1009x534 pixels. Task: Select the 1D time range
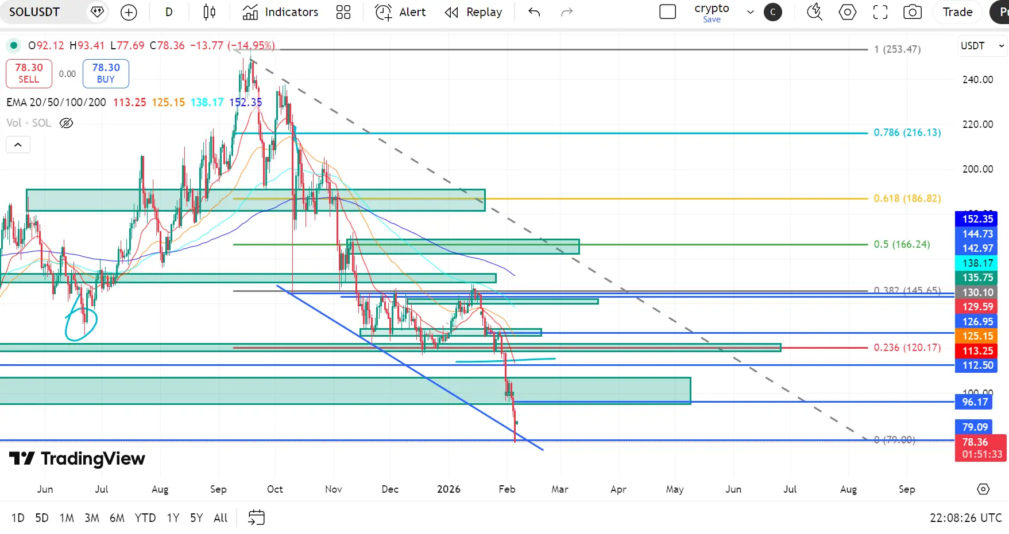18,518
